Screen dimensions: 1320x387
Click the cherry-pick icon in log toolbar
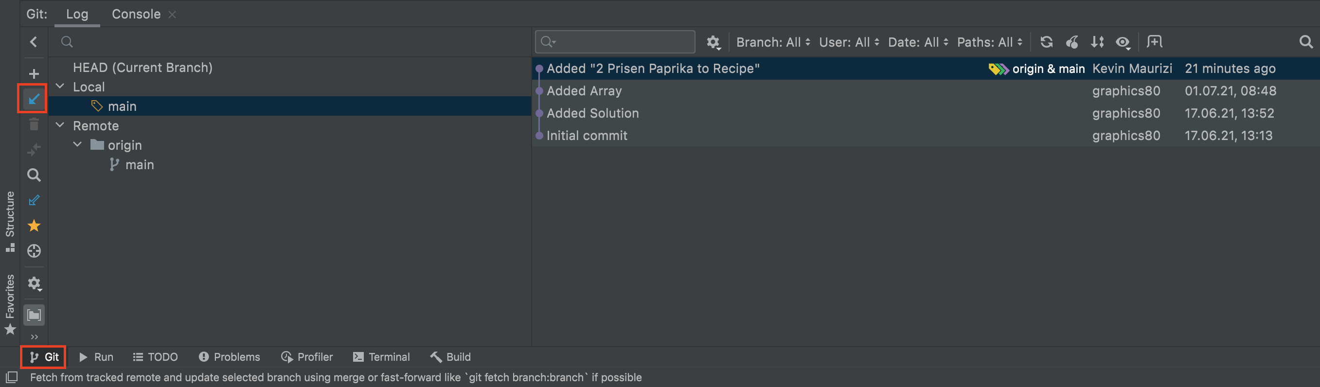(x=1071, y=42)
